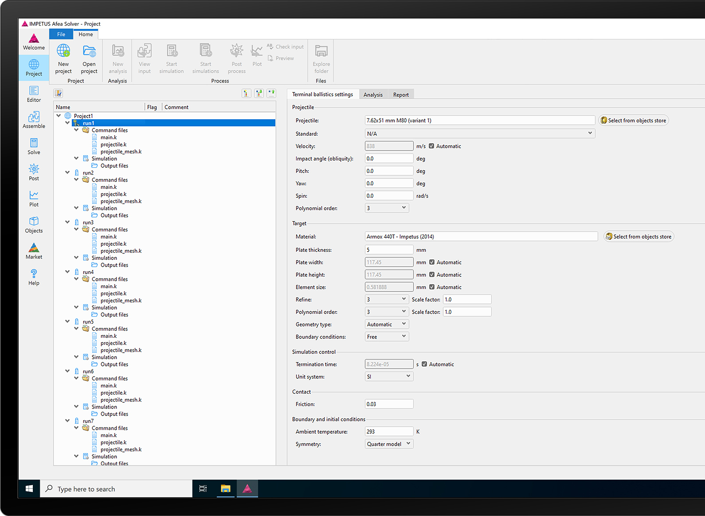Select the Home ribbon tab
Image resolution: width=705 pixels, height=516 pixels.
coord(86,34)
